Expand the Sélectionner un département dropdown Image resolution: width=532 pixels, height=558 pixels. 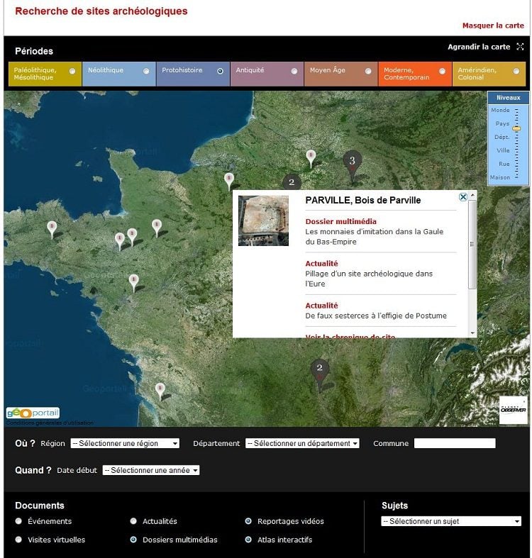pyautogui.click(x=302, y=443)
